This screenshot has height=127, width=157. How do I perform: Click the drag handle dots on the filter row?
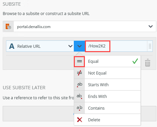[x=150, y=46]
